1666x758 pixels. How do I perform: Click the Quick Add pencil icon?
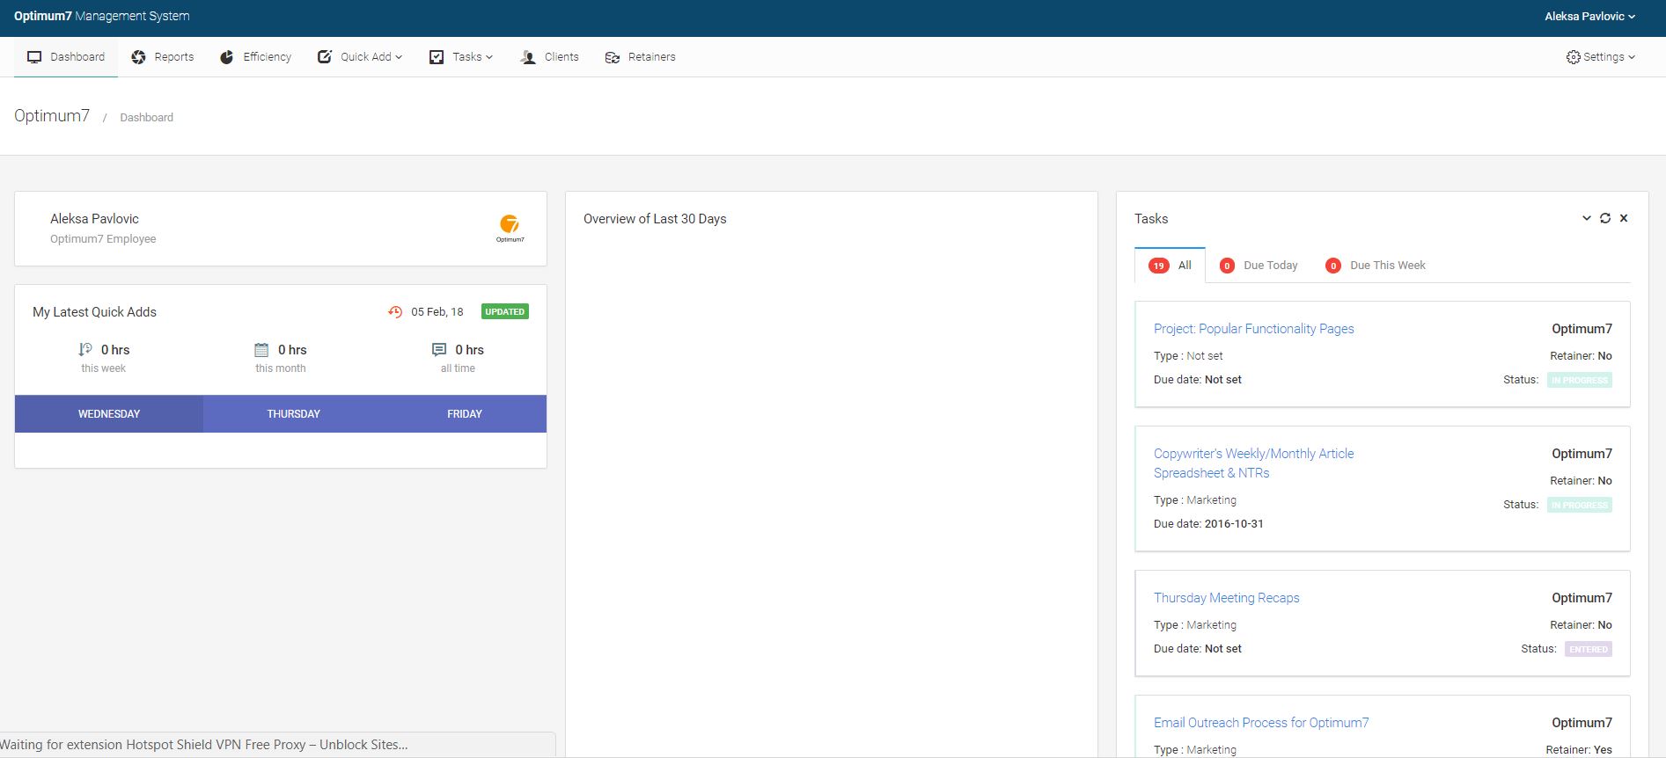[x=325, y=57]
